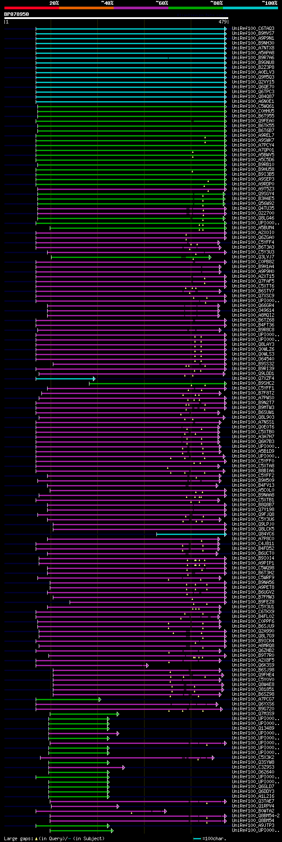Click hit label UniRef100_B9RB10
The width and height of the screenshot is (282, 842).
(253, 165)
